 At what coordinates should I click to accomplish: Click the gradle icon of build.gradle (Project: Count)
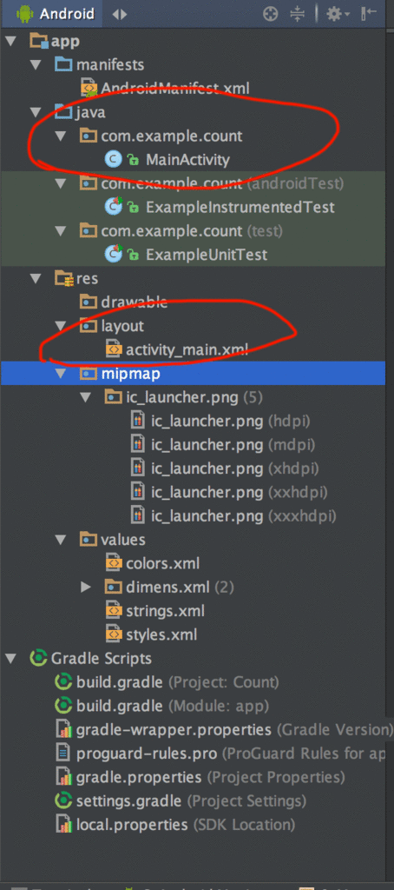[x=63, y=682]
